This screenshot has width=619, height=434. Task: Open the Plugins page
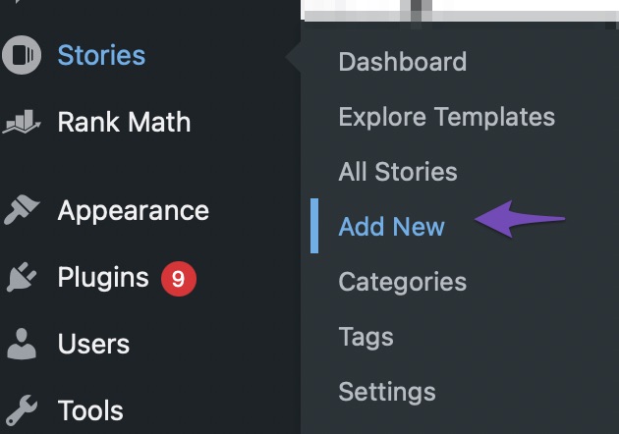(103, 278)
